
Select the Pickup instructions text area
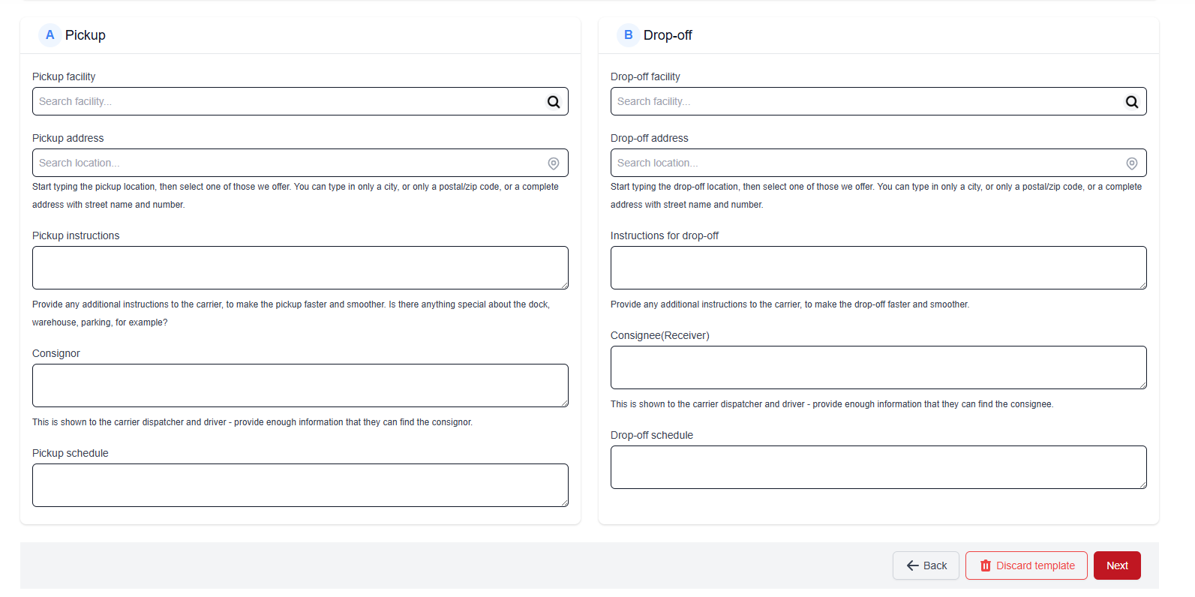pos(300,268)
